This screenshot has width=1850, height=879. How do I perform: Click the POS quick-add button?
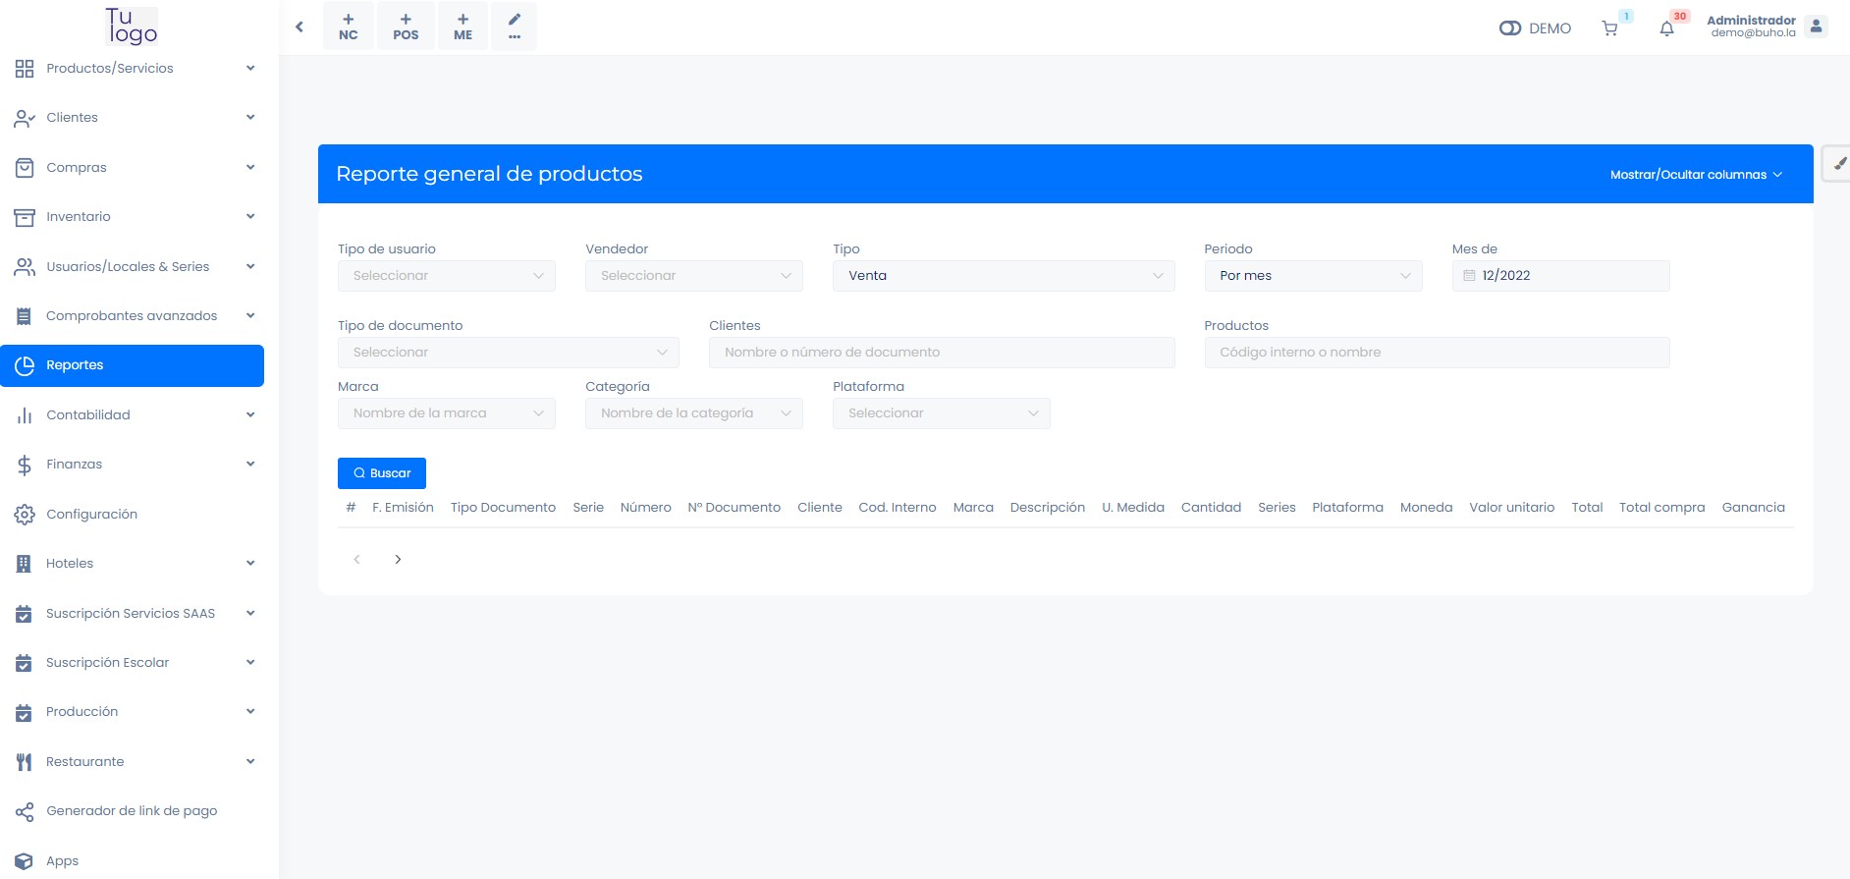click(406, 27)
